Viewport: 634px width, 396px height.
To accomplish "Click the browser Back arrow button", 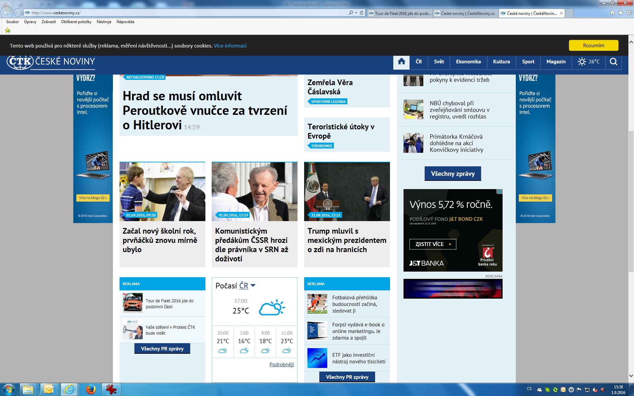I will 7,13.
